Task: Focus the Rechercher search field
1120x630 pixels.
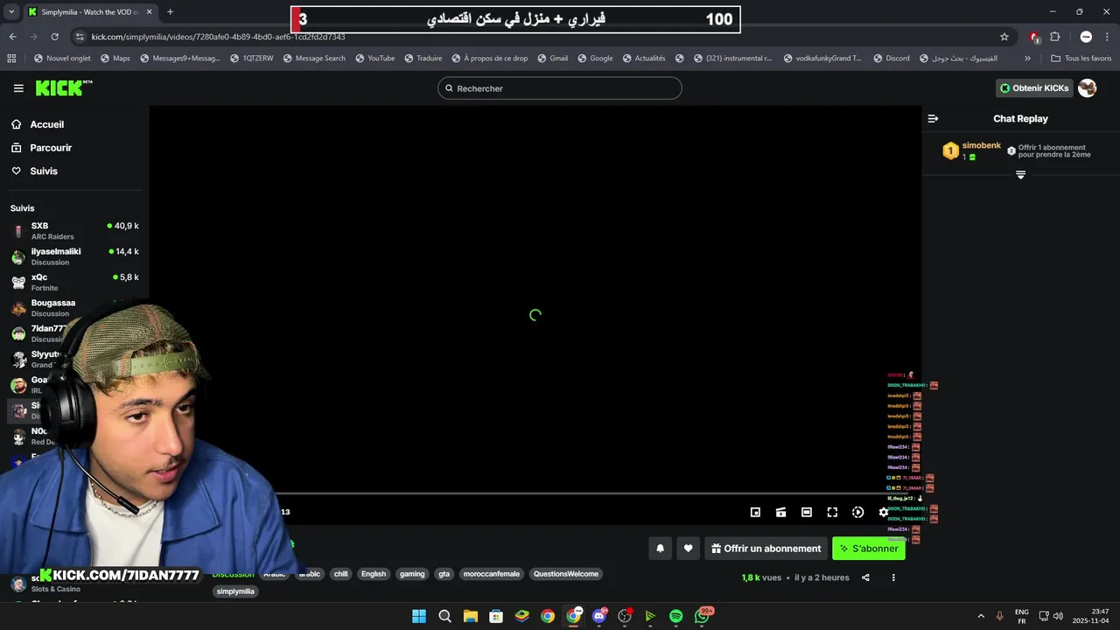Action: tap(560, 88)
